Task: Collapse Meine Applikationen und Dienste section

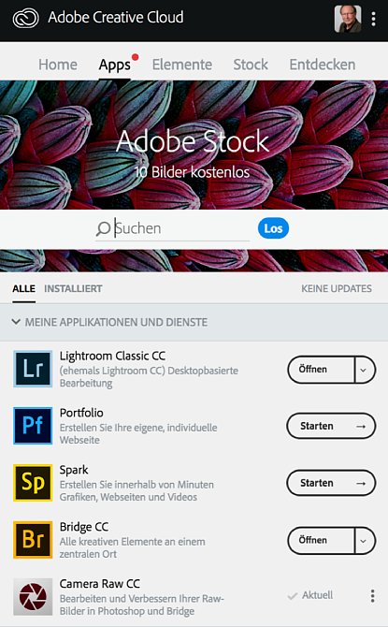Action: click(x=16, y=322)
